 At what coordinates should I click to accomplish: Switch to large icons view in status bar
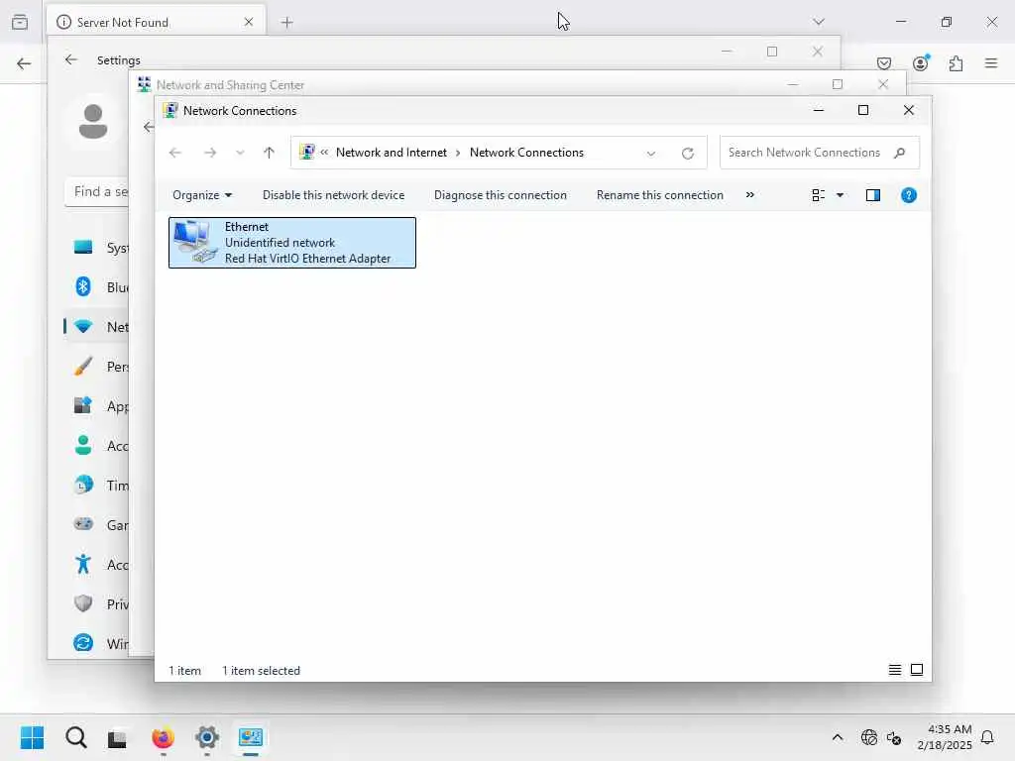917,670
